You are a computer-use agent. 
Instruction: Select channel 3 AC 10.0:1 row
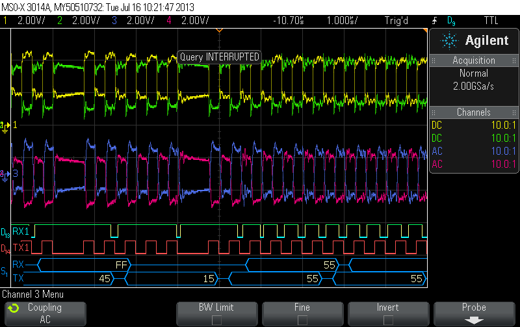(474, 151)
